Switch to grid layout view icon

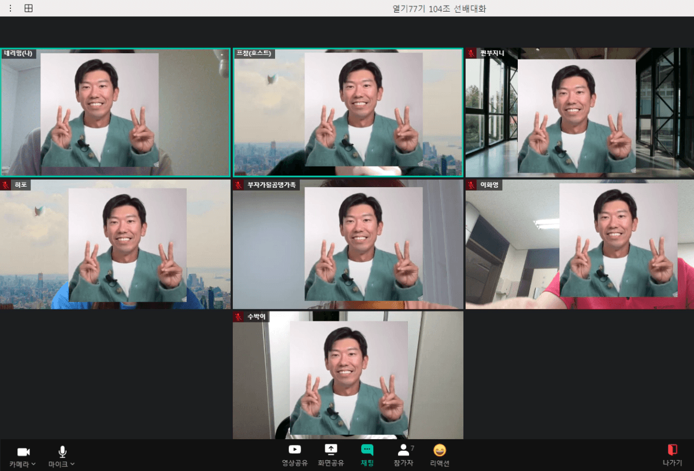pos(28,8)
